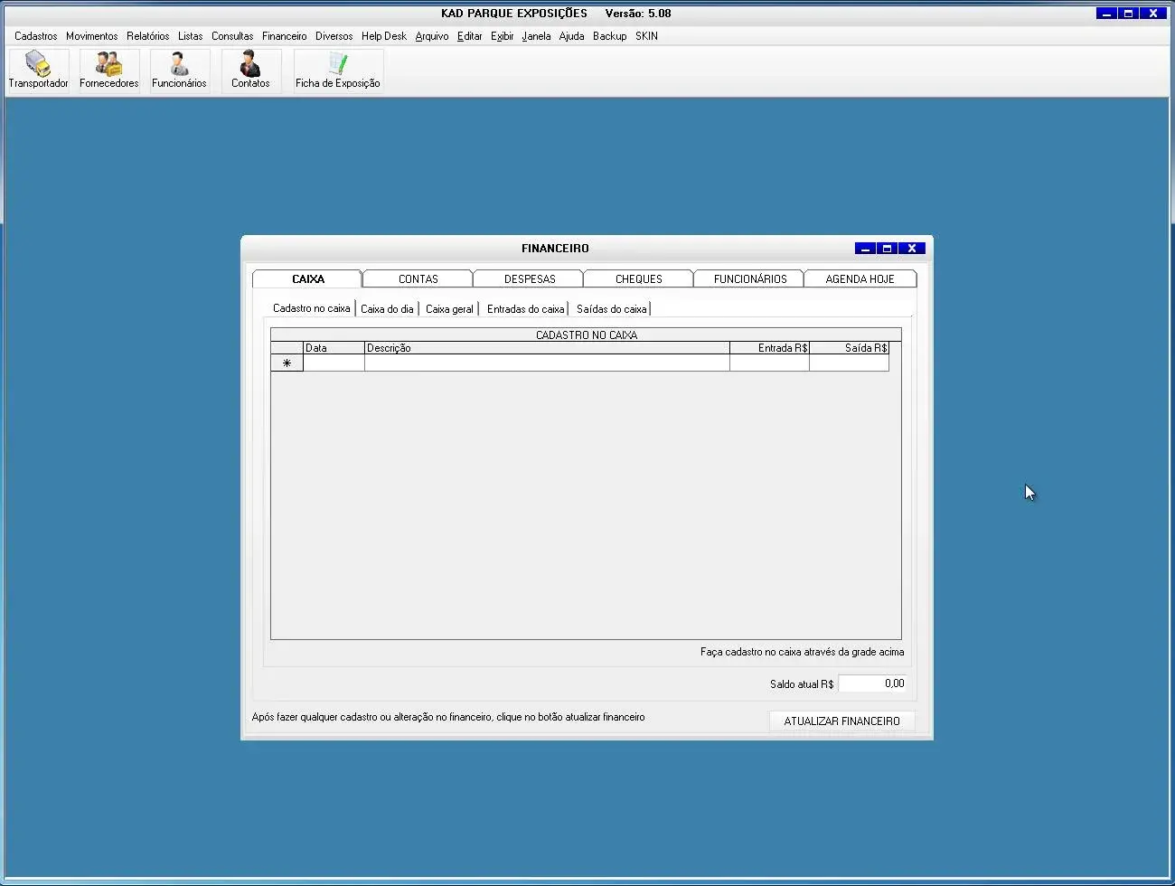Select the Saídas do caixa subtab
Viewport: 1175px width, 886px height.
612,308
